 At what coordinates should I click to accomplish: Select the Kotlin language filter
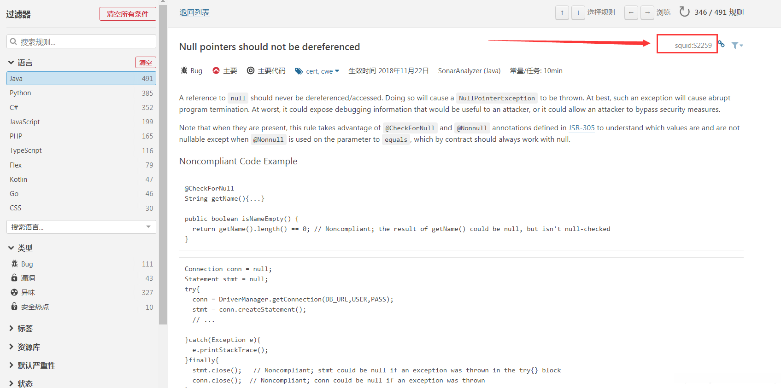pyautogui.click(x=81, y=179)
